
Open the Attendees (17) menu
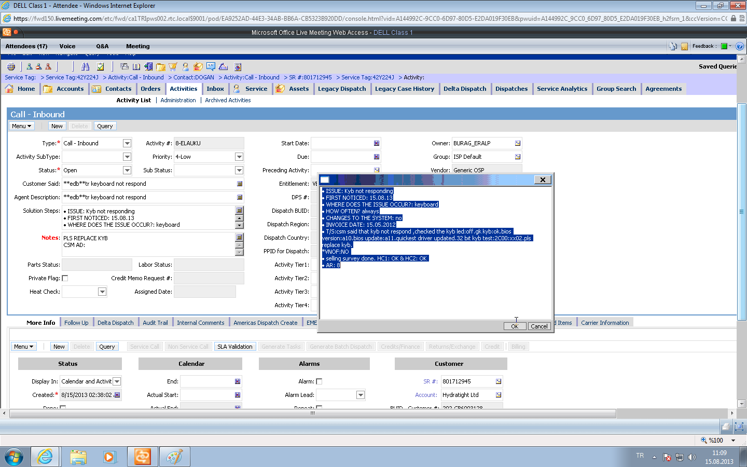[x=26, y=46]
